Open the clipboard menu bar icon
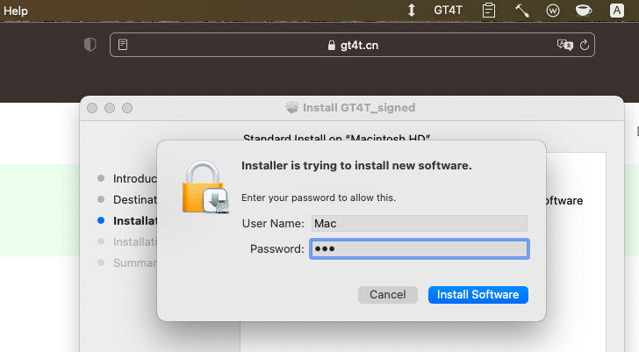Viewport: 639px width, 352px height. 489,11
